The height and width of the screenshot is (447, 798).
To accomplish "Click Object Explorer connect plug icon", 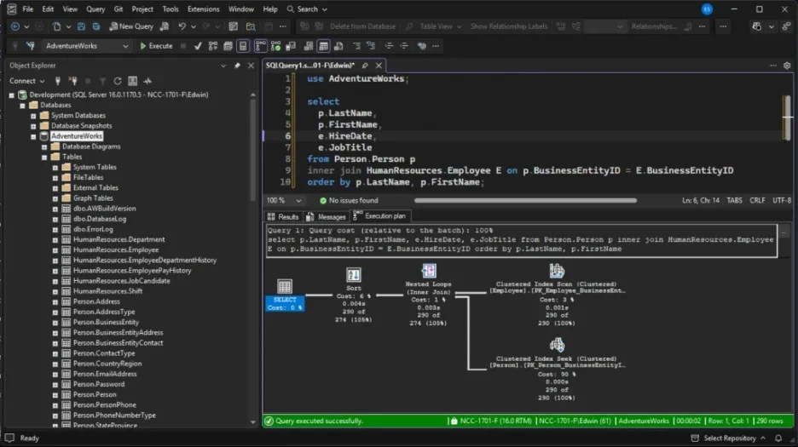I will (57, 81).
